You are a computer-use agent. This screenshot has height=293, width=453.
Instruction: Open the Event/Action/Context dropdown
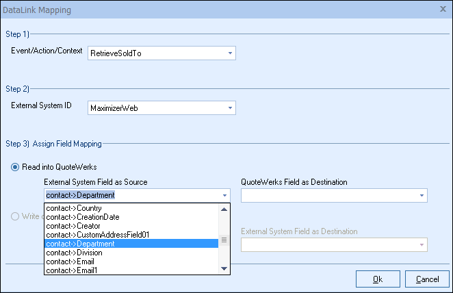pos(230,53)
